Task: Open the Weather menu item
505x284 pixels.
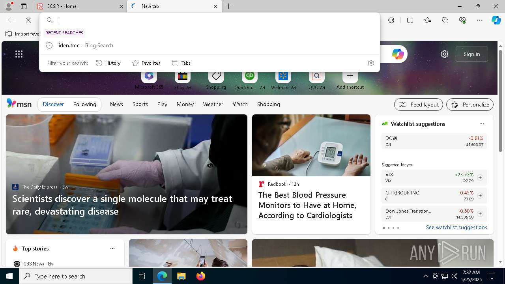Action: [213, 104]
